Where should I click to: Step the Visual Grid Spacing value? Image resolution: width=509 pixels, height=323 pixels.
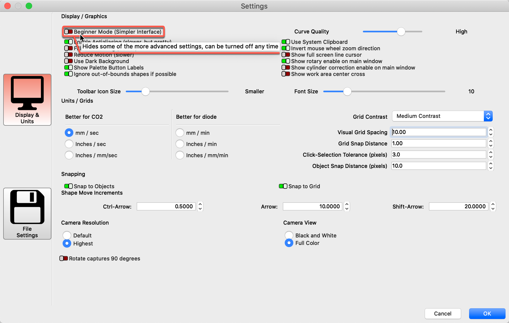[491, 132]
